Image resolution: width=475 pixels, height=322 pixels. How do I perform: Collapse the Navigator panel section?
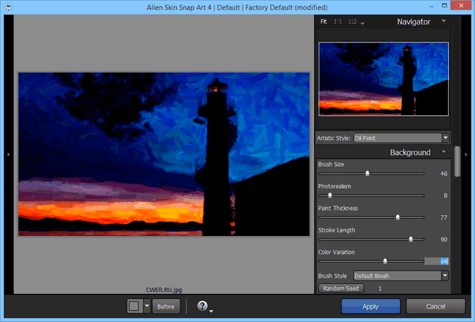(x=444, y=22)
